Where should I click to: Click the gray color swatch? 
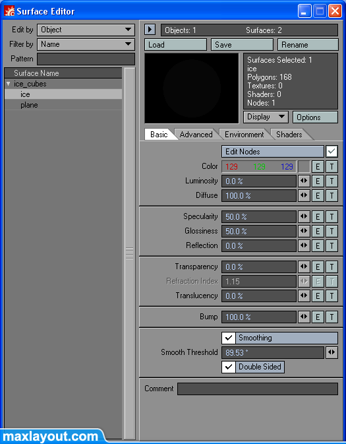click(x=304, y=167)
